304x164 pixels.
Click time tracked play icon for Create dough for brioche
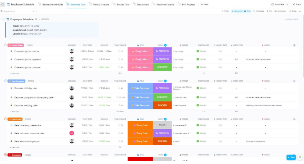(198, 51)
